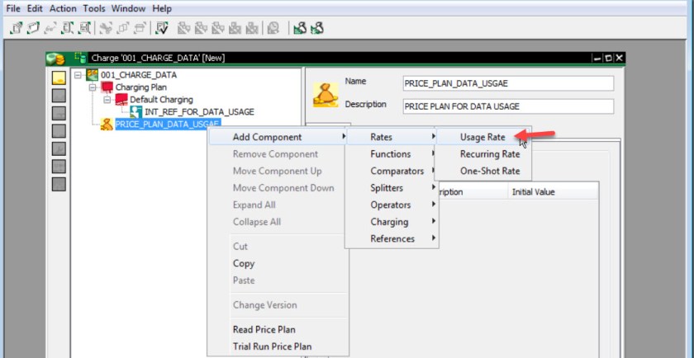The height and width of the screenshot is (358, 694).
Task: Click the greyed paste icon before the checkmark icon
Action: coord(140,28)
